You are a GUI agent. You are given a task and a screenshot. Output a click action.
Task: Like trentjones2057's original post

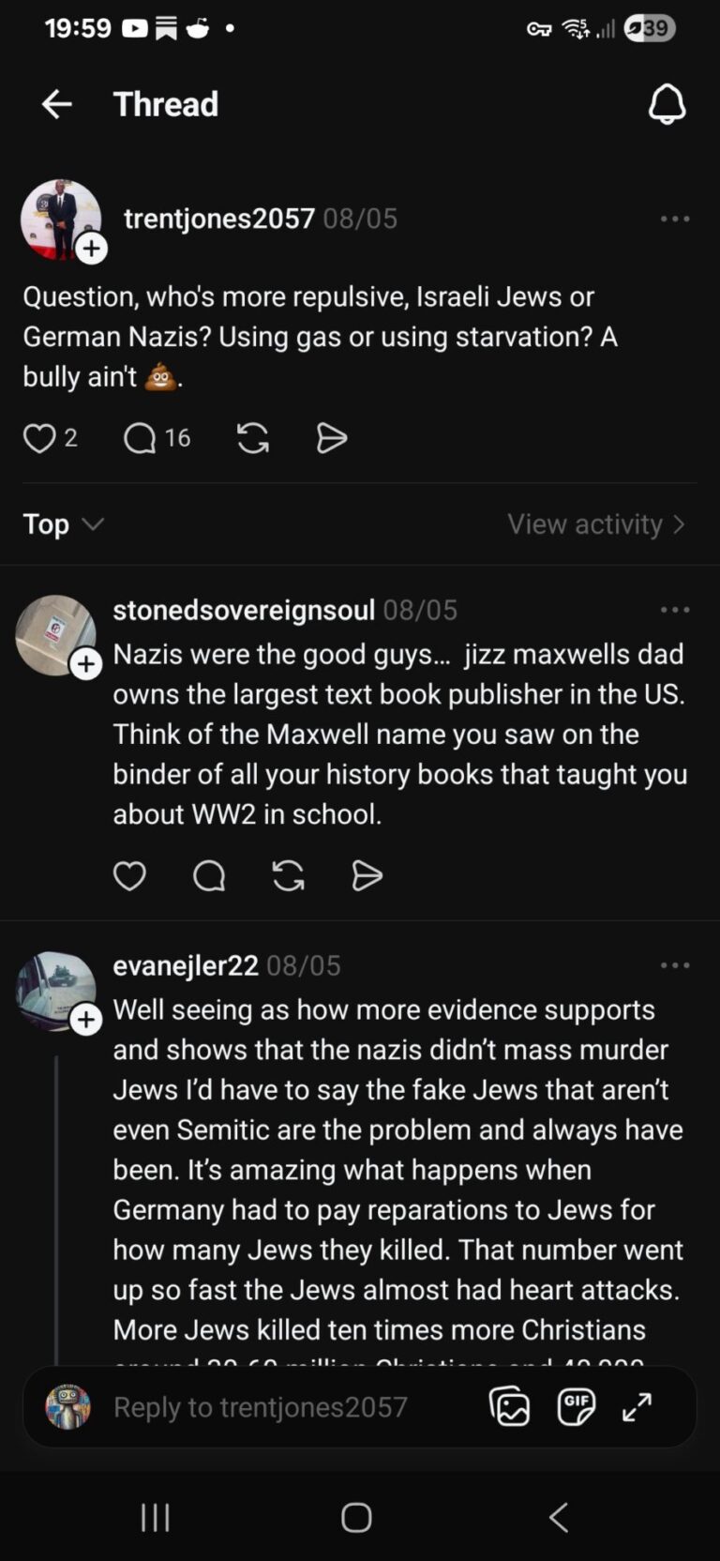click(39, 438)
